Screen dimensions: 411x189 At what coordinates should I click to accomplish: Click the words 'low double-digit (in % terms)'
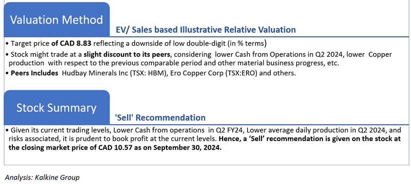tap(219, 43)
